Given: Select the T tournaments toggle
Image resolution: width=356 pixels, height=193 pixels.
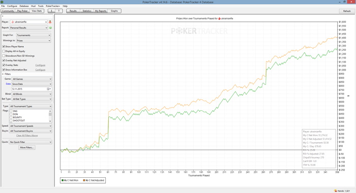Looking at the screenshot, I should (x=59, y=11).
